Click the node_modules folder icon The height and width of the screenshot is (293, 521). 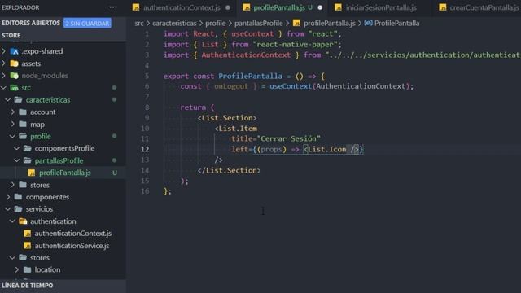tap(15, 76)
